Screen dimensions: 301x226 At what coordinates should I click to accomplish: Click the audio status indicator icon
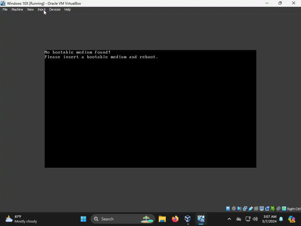pyautogui.click(x=239, y=209)
